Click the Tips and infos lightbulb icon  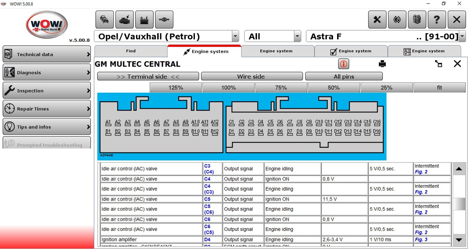coord(10,127)
